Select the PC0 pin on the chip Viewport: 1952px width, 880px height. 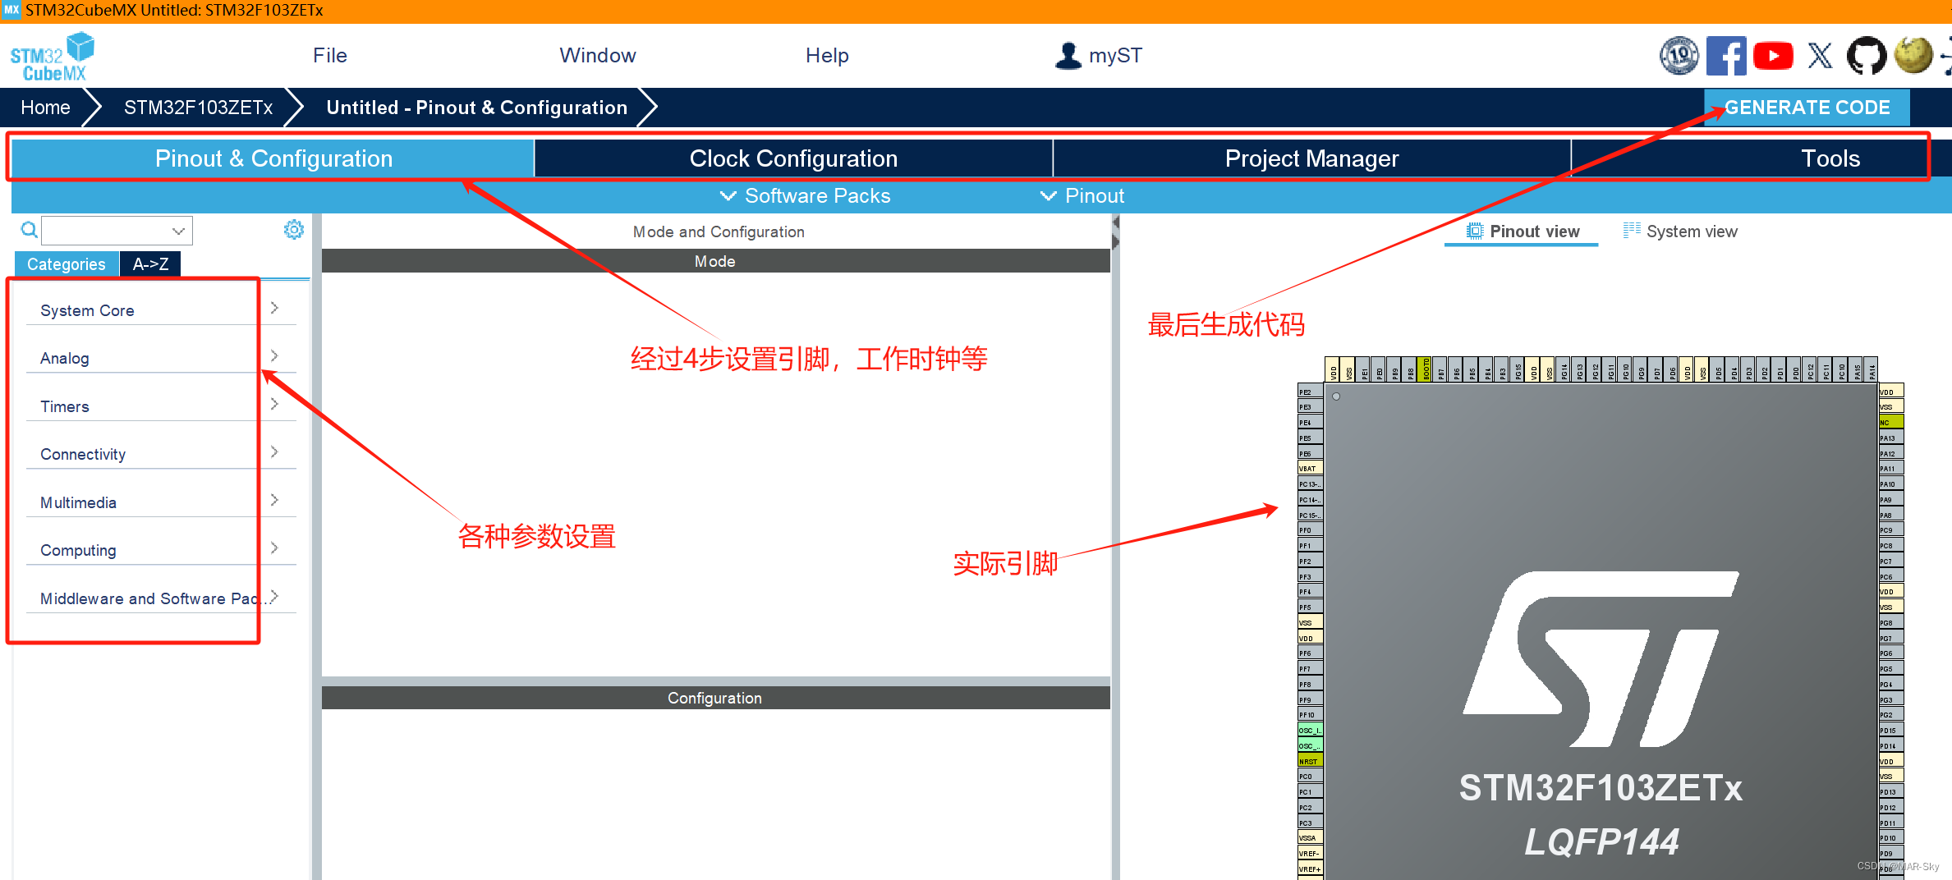pyautogui.click(x=1310, y=777)
